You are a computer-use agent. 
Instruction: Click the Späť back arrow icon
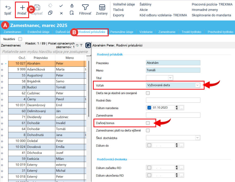(x=8, y=7)
